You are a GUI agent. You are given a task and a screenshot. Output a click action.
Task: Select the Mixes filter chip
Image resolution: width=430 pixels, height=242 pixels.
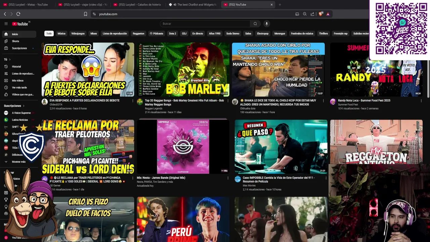click(x=94, y=34)
